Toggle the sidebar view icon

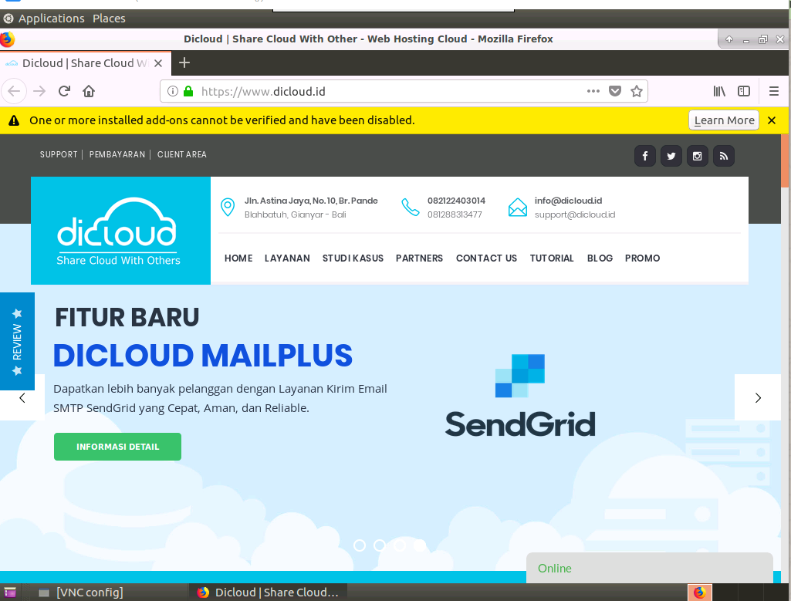[744, 91]
